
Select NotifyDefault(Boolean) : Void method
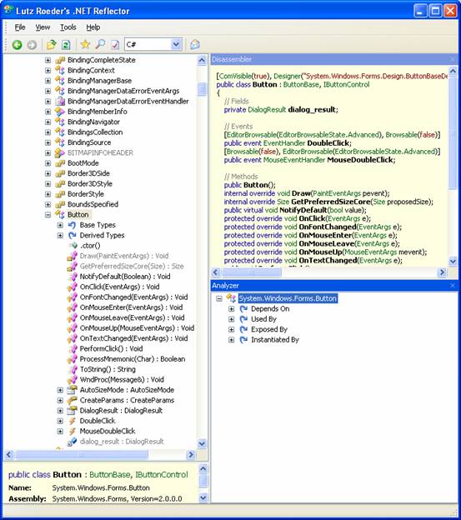point(125,277)
